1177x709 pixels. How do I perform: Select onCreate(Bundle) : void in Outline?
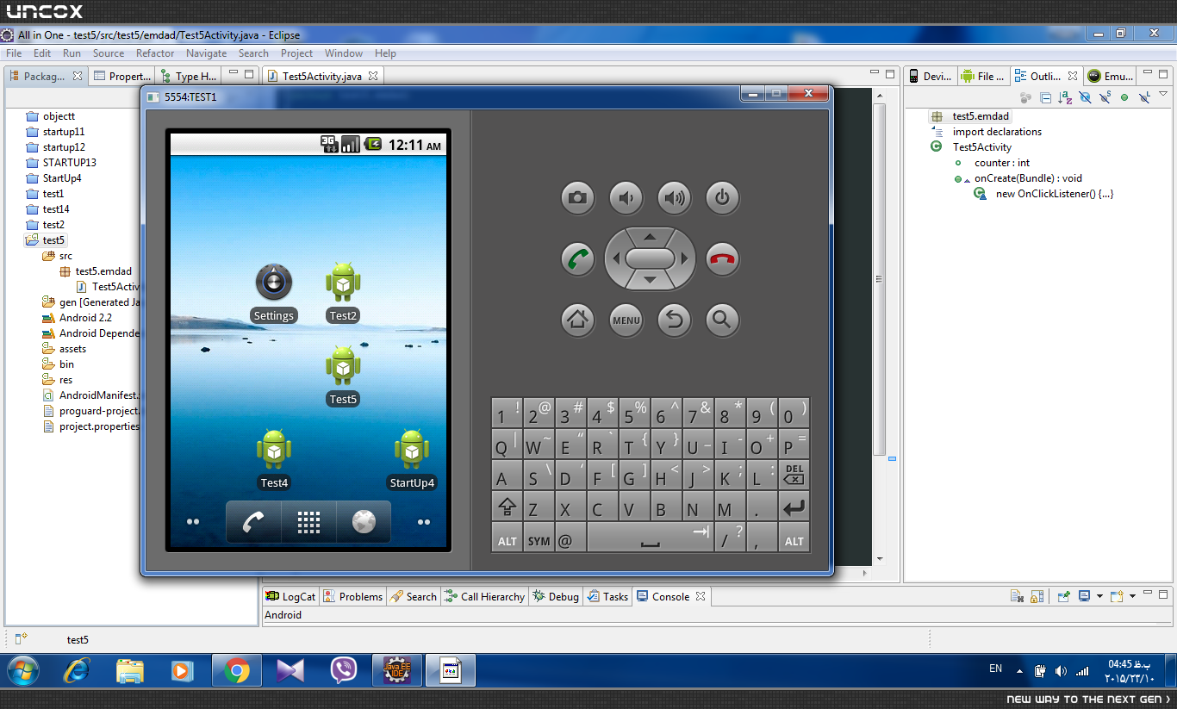click(x=1028, y=178)
